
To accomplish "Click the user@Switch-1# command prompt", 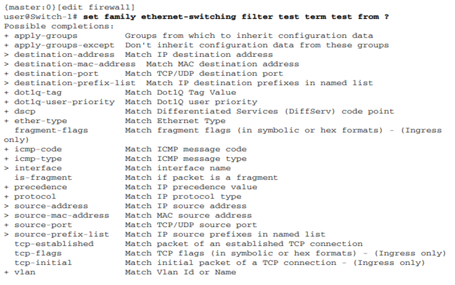I will 40,16.
